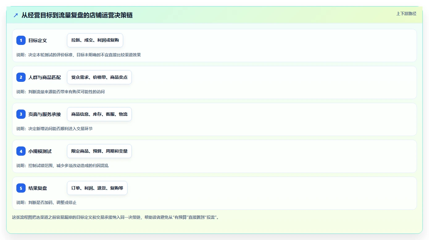Click the note 决定新增访问能否顺利进入交易环节
Screen dimensions: 429x240
[60, 129]
